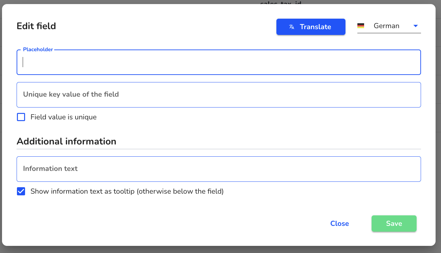Click the Translate button
This screenshot has width=441, height=253.
click(x=311, y=27)
